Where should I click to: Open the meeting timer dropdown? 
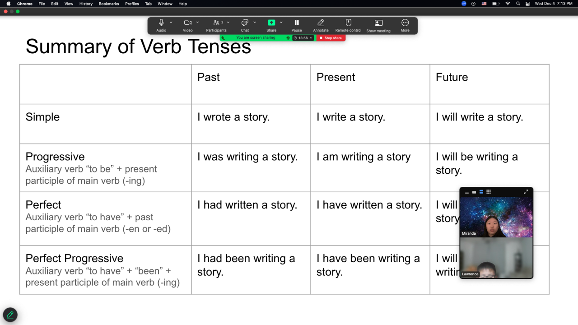pyautogui.click(x=303, y=38)
